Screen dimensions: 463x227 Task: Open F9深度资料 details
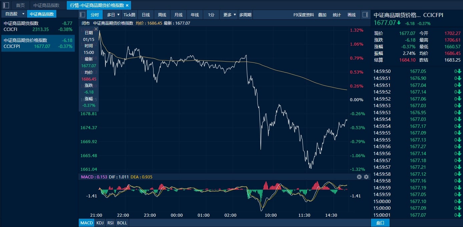tap(304, 15)
